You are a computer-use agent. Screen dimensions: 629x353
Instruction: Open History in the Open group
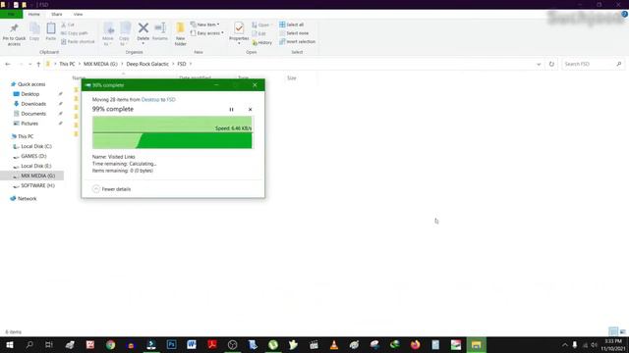pos(262,42)
